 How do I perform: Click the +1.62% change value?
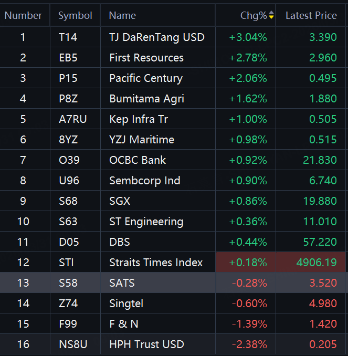[248, 99]
